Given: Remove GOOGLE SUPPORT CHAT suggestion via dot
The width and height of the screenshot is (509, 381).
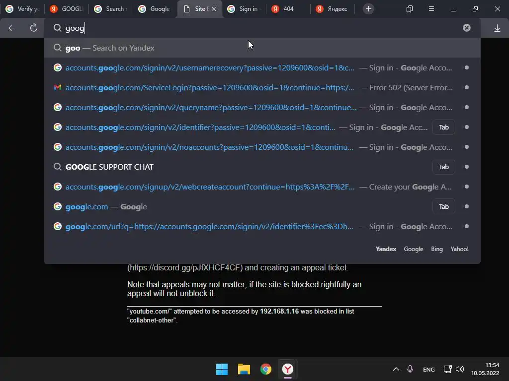Looking at the screenshot, I should (x=466, y=167).
